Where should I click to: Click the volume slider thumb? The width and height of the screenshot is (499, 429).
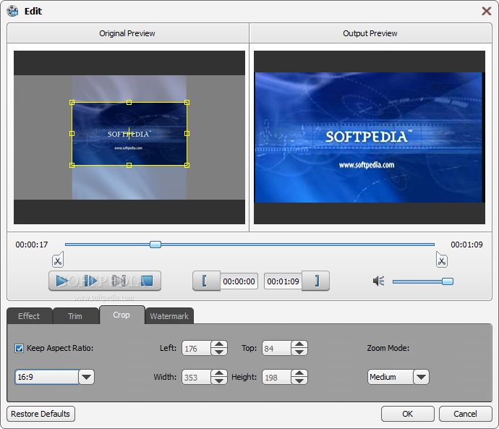[448, 281]
